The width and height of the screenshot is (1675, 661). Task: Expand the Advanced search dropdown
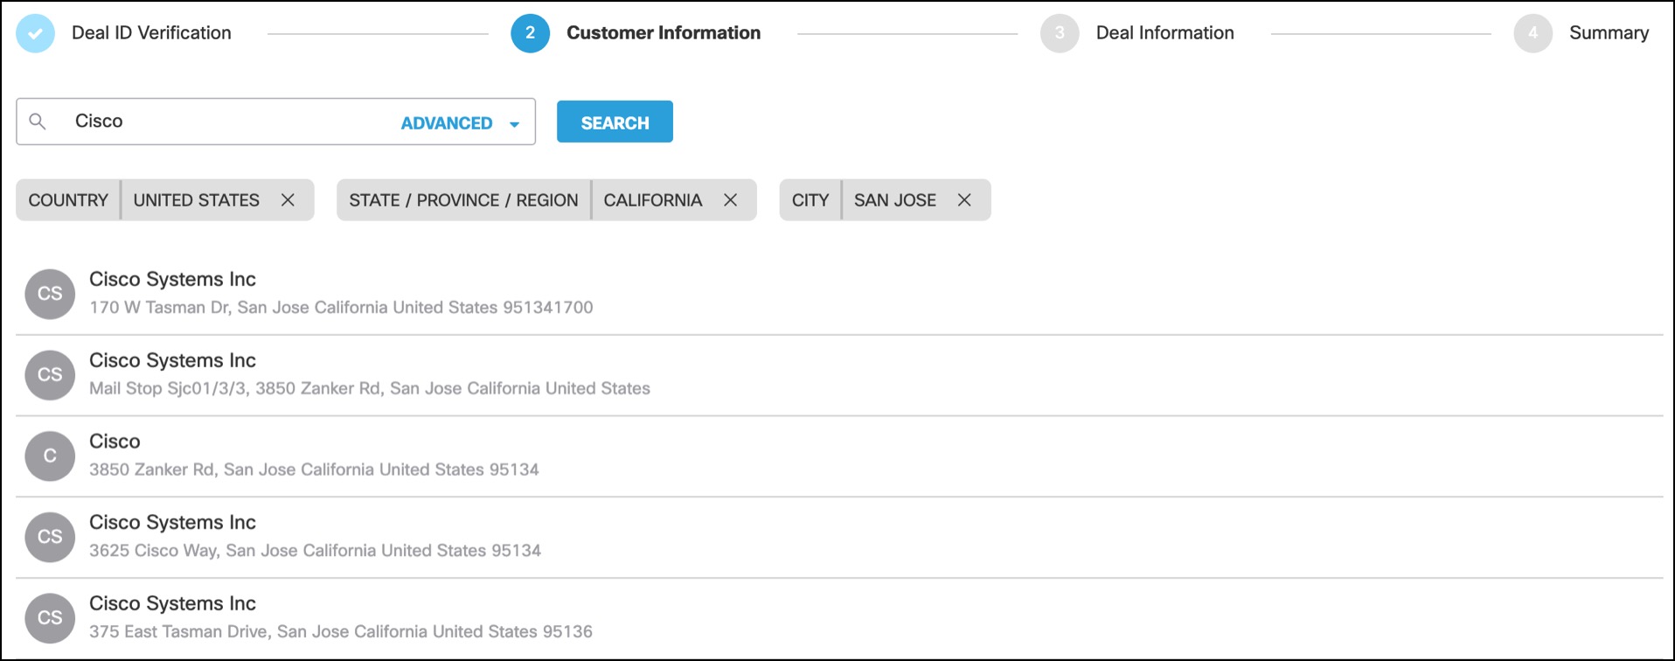click(447, 123)
